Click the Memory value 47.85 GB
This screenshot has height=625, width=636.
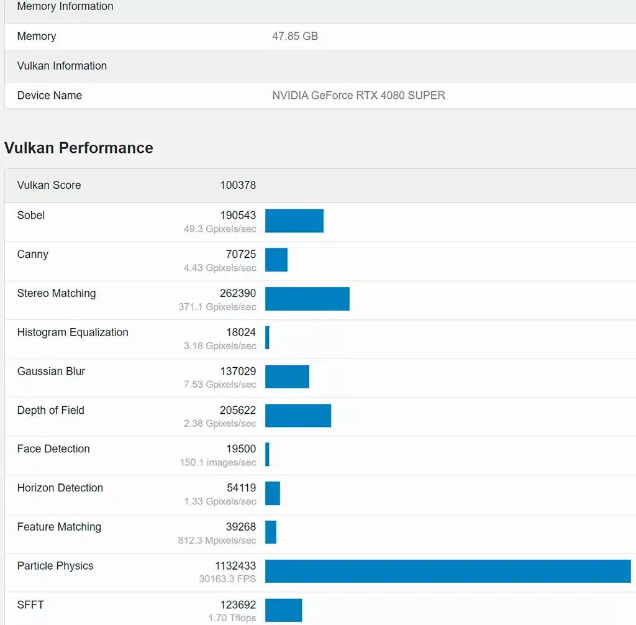pyautogui.click(x=295, y=36)
